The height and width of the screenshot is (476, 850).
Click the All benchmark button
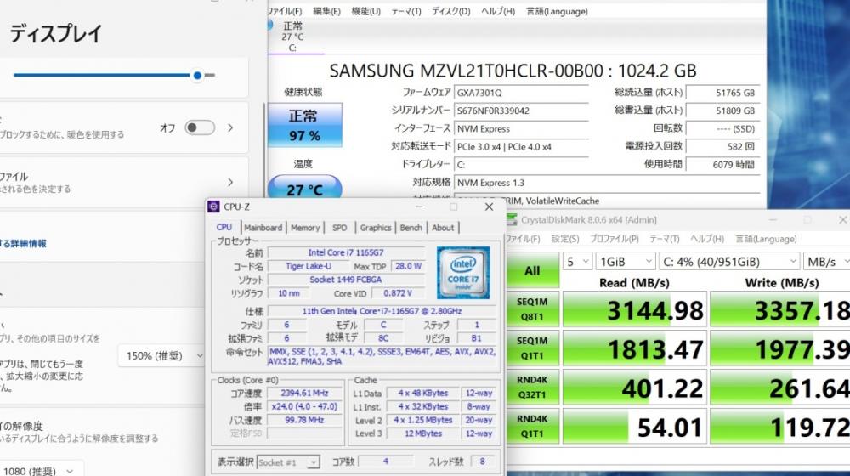(532, 270)
